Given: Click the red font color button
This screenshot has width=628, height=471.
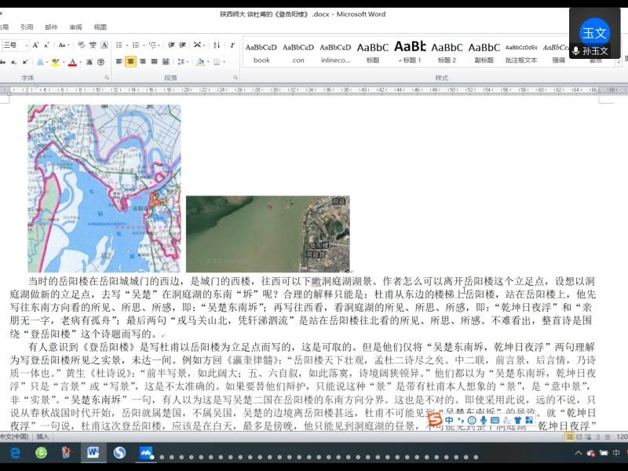Looking at the screenshot, I should (72, 61).
